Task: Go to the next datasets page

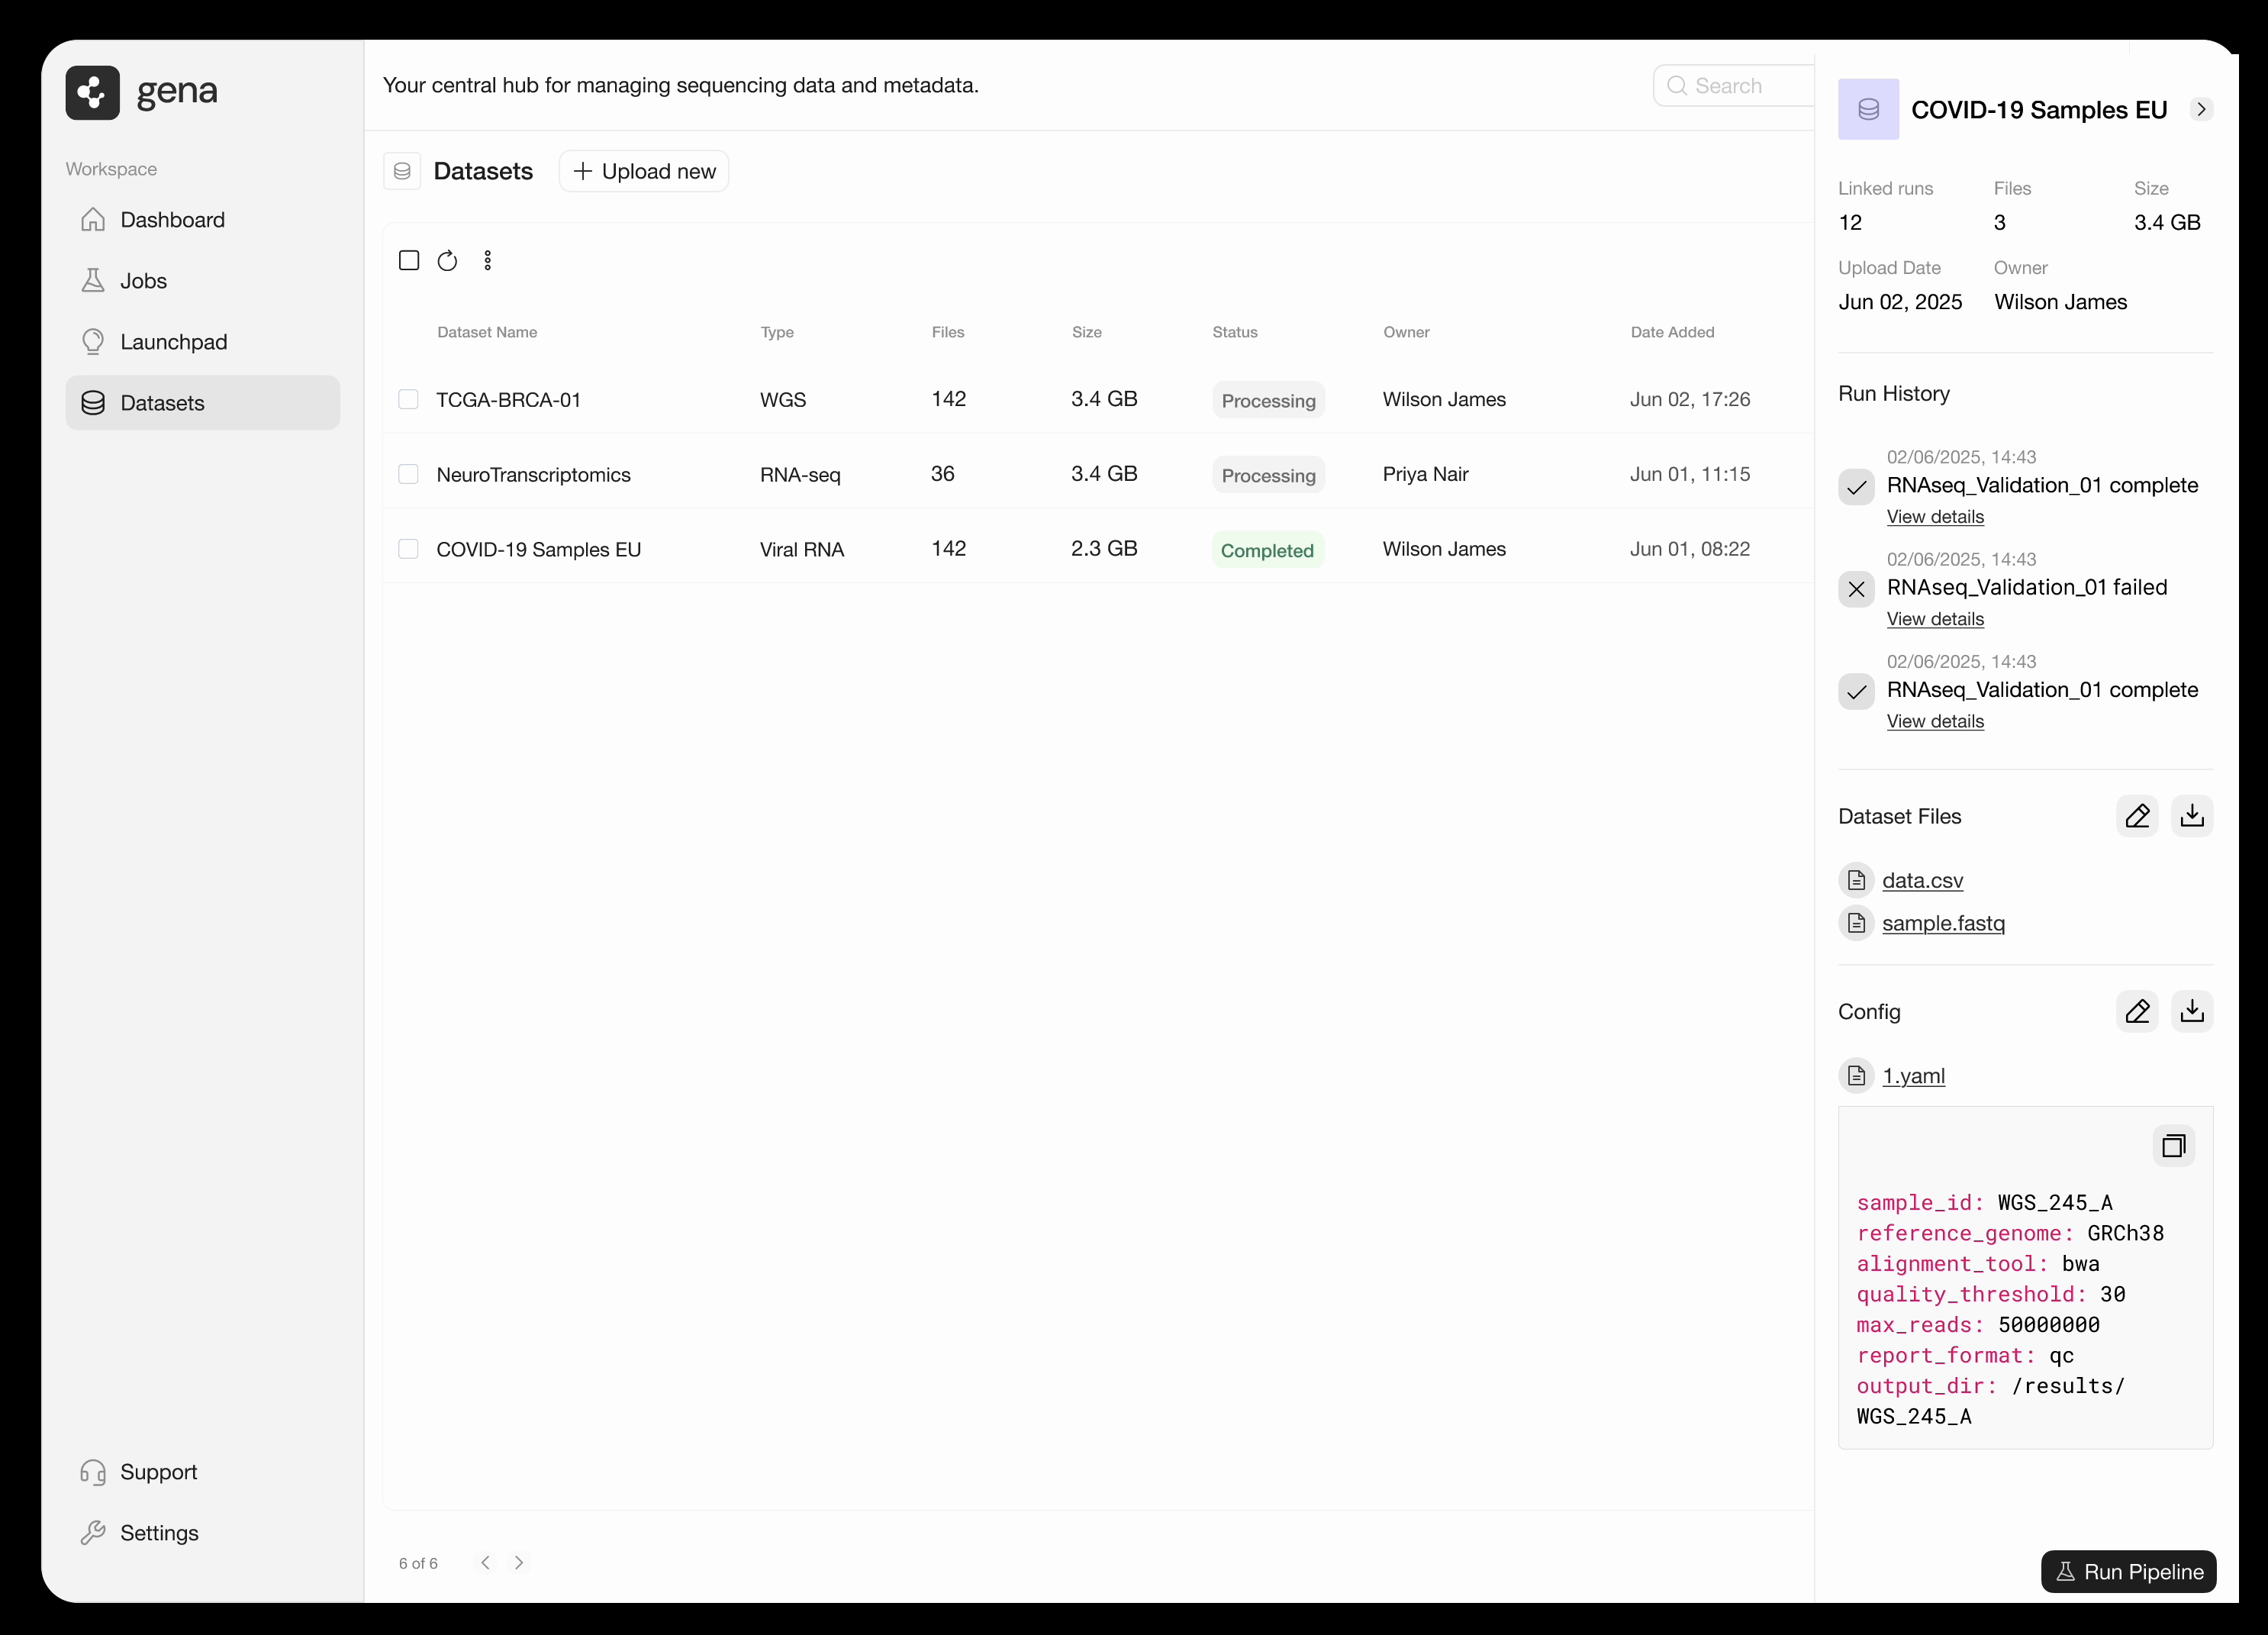Action: point(518,1562)
